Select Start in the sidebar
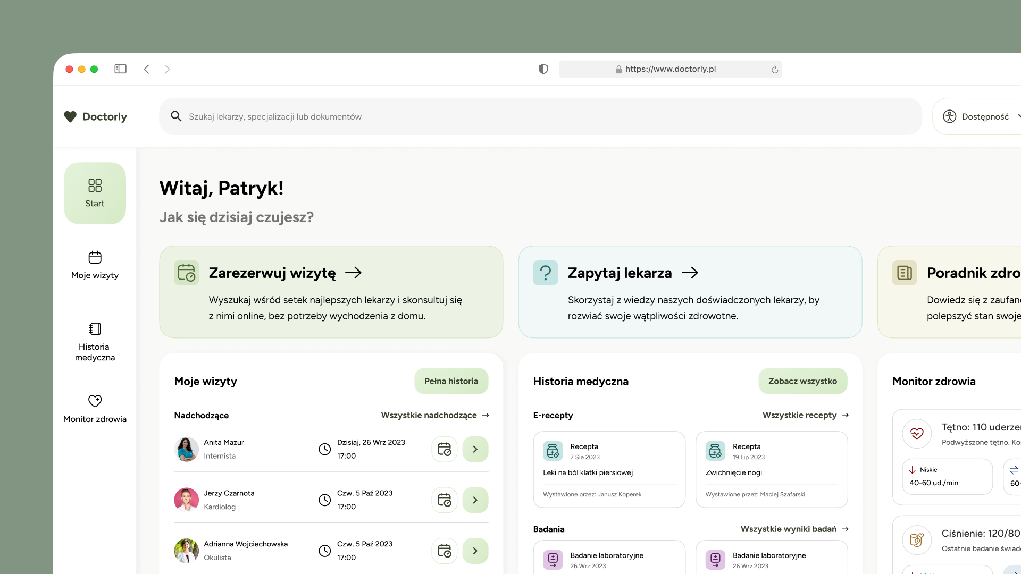 tap(95, 193)
